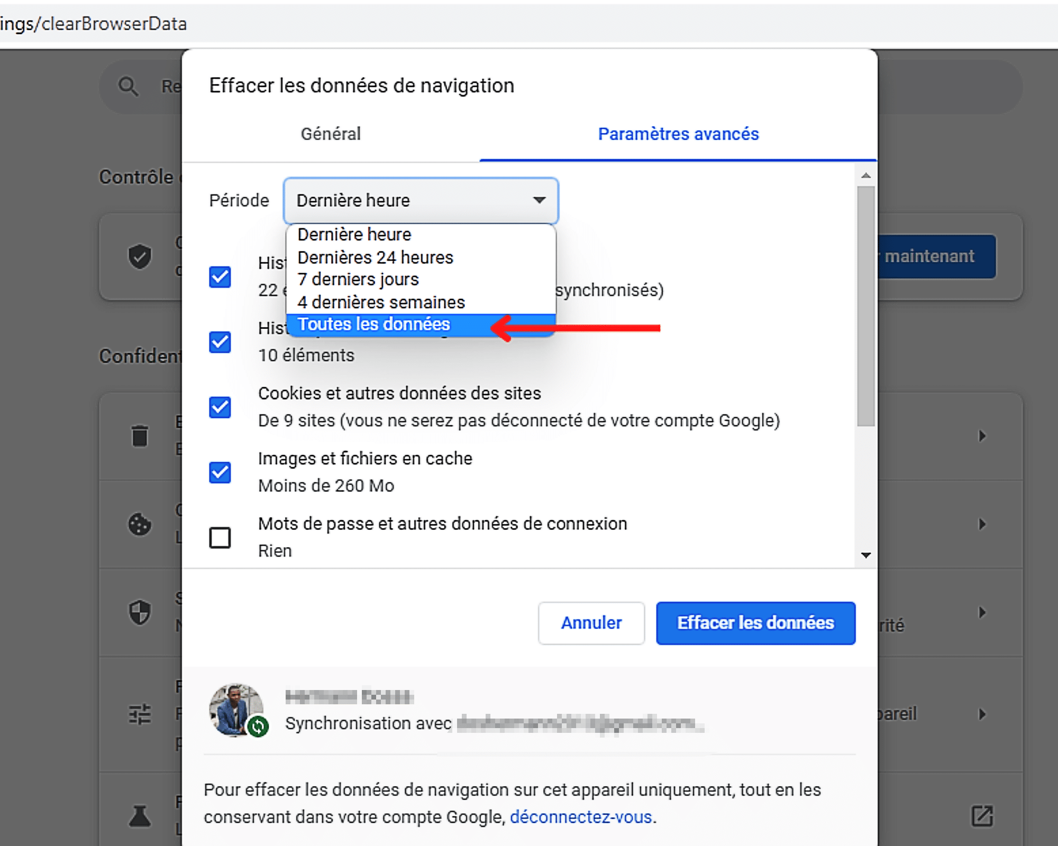1058x846 pixels.
Task: Click the déconnectez-vous link
Action: click(580, 817)
